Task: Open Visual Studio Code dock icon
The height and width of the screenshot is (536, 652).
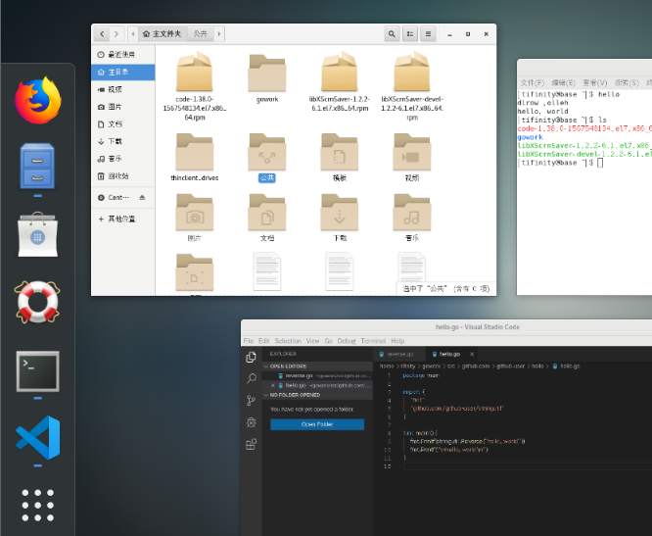Action: [38, 438]
